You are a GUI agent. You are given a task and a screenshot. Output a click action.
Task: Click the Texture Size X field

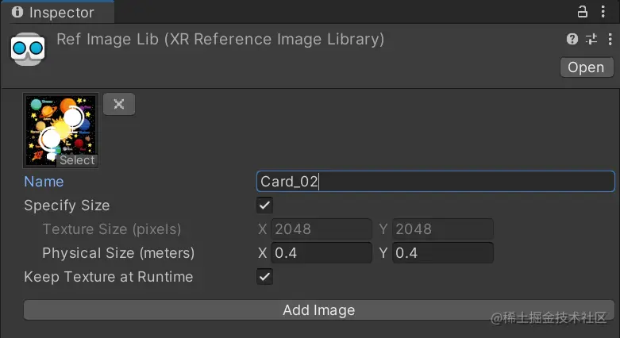pos(321,229)
